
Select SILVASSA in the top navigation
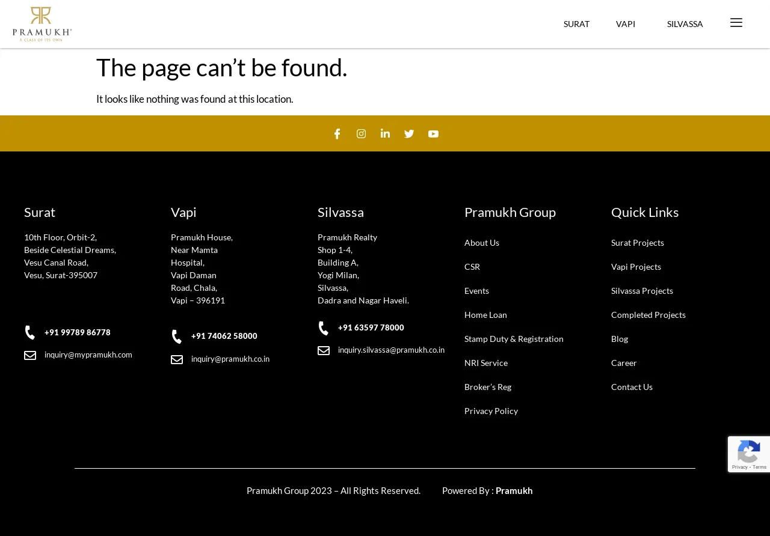click(x=685, y=24)
